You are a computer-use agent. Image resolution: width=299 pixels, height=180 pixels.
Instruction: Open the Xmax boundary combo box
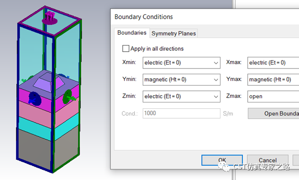(x=273, y=63)
